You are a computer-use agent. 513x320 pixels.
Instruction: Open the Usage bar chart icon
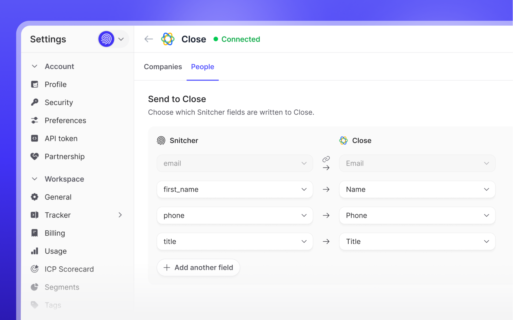click(x=35, y=251)
